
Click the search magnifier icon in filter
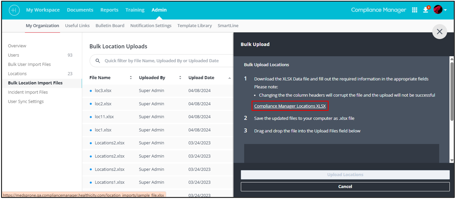(98, 61)
